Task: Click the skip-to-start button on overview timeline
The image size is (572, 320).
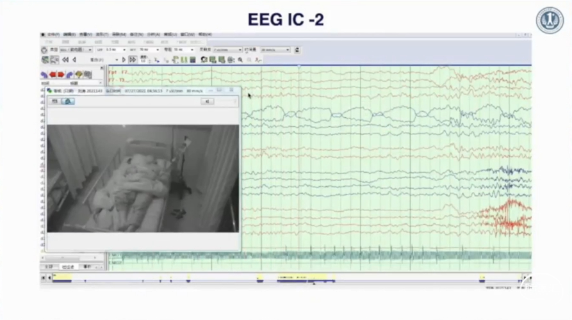Action: pyautogui.click(x=43, y=278)
